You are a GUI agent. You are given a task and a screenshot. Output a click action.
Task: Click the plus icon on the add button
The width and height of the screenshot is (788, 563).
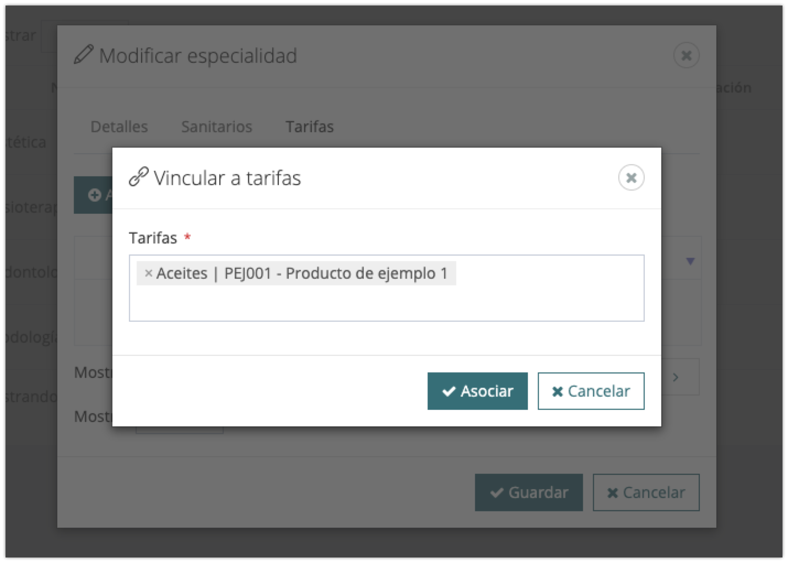click(95, 195)
